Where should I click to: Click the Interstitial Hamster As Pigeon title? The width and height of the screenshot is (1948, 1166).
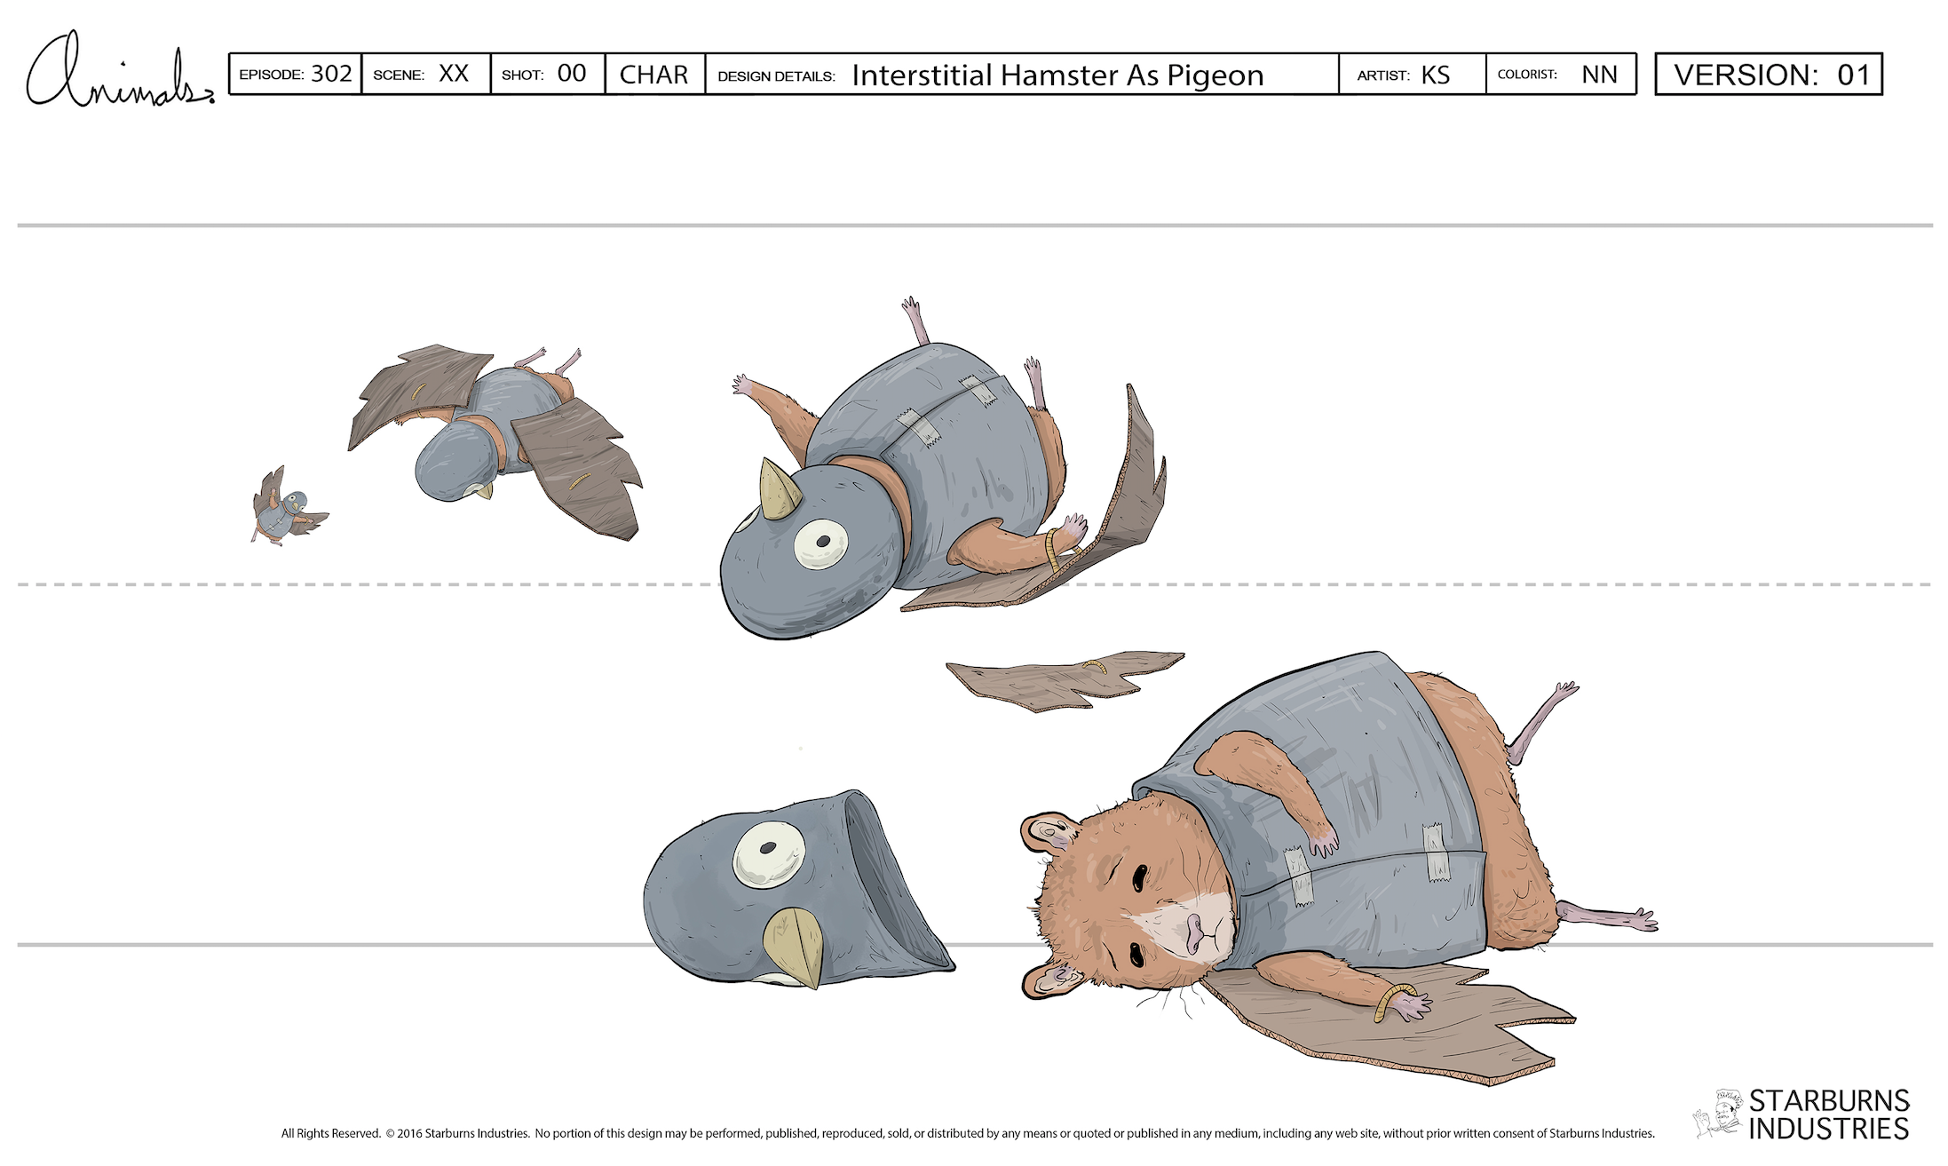(x=1057, y=75)
